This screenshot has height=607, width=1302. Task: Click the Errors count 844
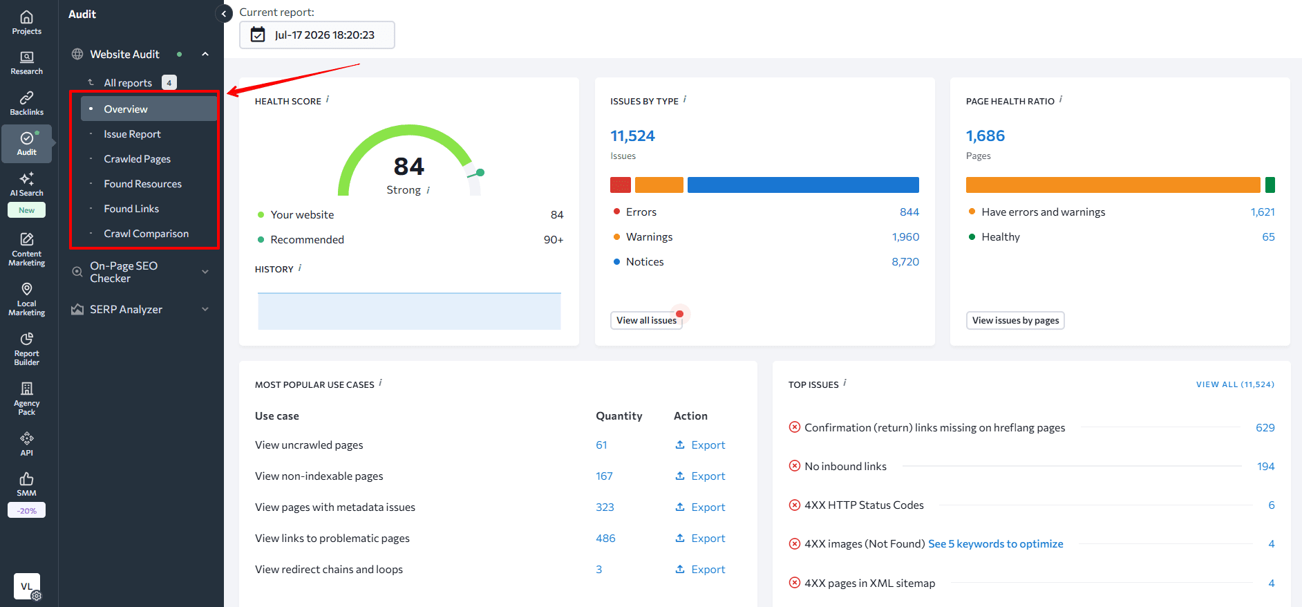coord(909,212)
